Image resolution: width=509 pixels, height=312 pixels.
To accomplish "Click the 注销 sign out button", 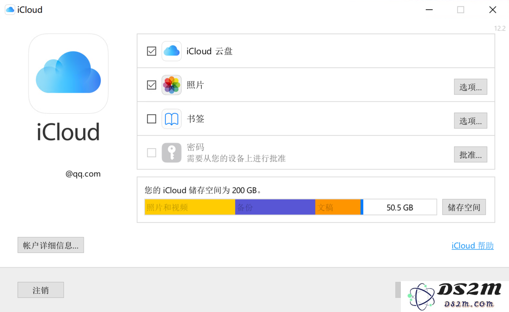I will 40,290.
